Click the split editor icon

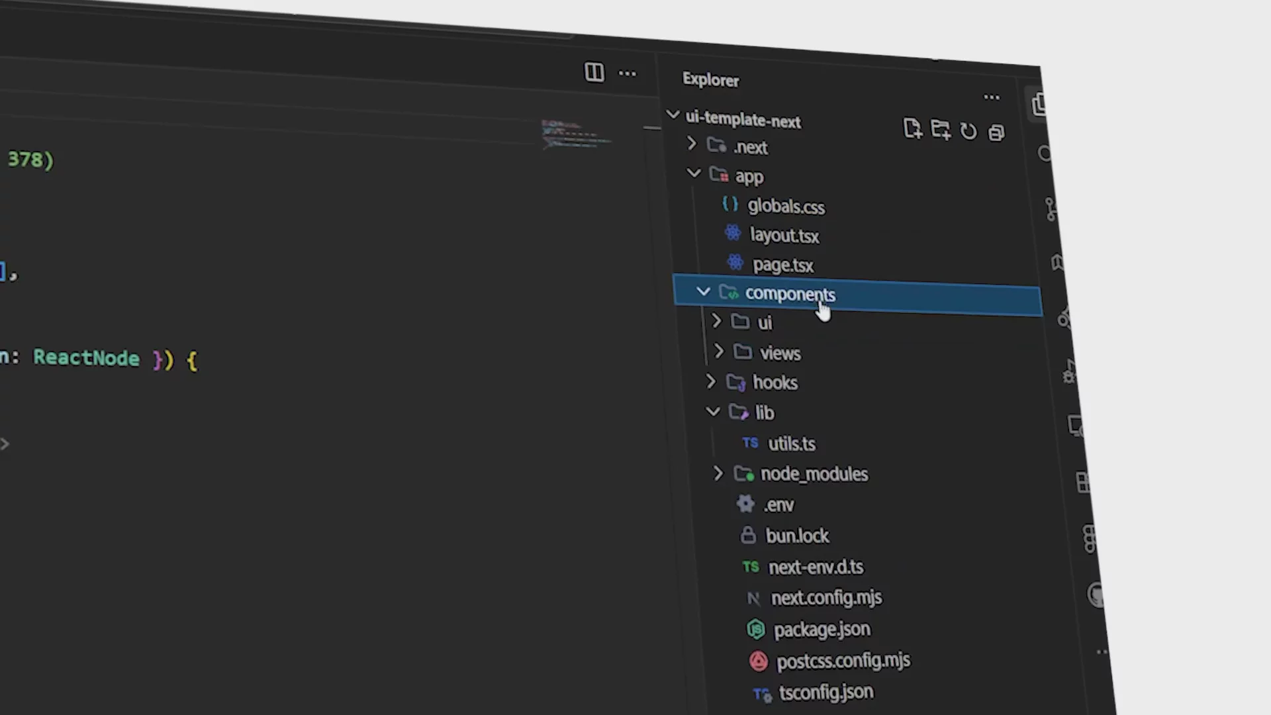(x=594, y=72)
